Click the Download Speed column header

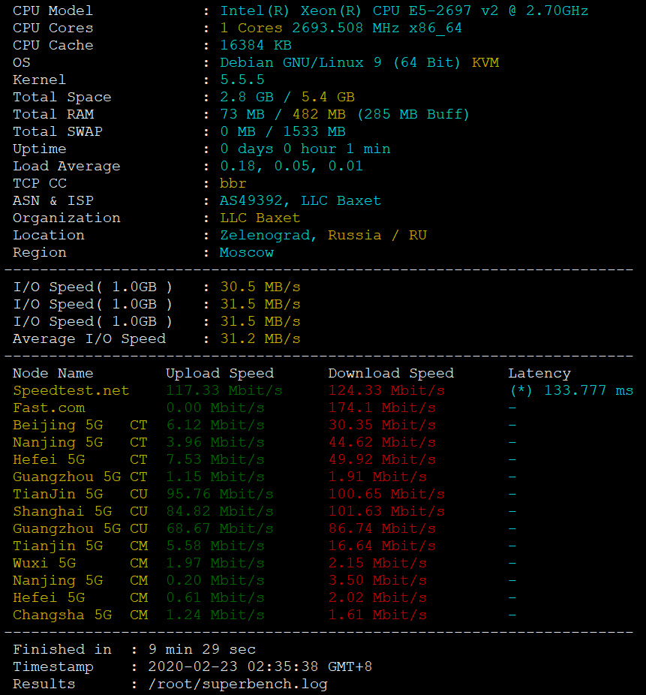(390, 373)
